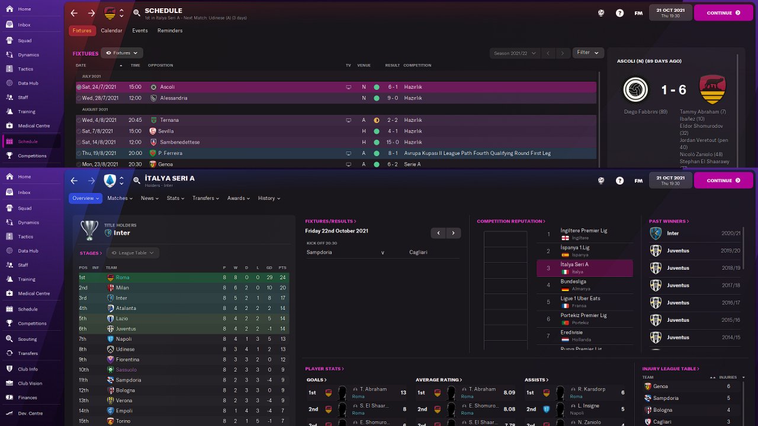The image size is (758, 426).
Task: Expand the News menu on the Seri A screen
Action: pos(150,198)
